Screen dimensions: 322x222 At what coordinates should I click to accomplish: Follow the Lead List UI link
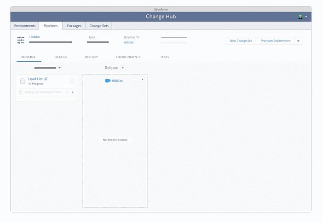pos(38,79)
